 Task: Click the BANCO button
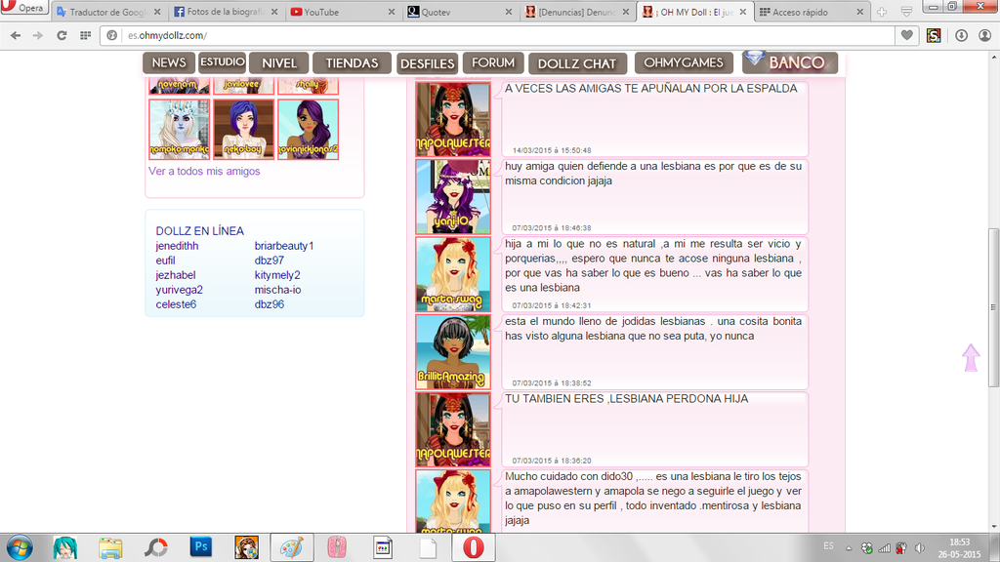791,62
